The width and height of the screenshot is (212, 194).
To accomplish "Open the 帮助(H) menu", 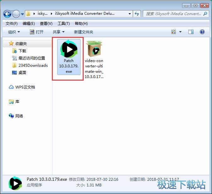I will 81,24.
